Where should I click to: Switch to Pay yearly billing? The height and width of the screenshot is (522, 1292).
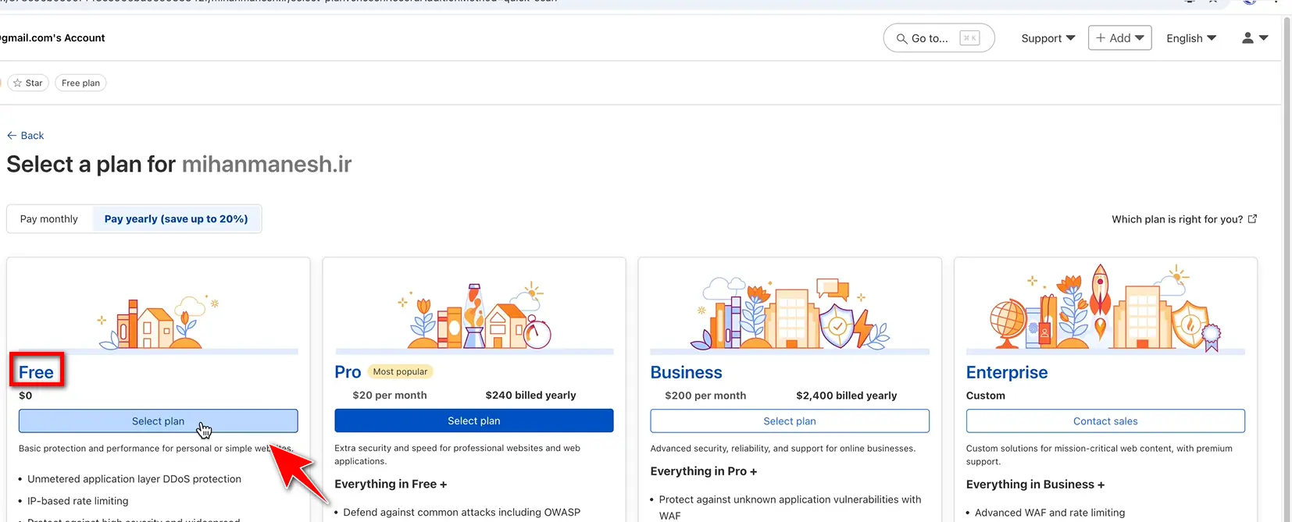coord(177,219)
